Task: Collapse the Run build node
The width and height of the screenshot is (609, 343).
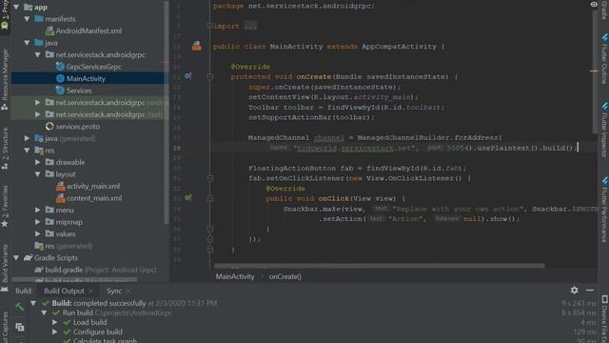Action: [44, 313]
